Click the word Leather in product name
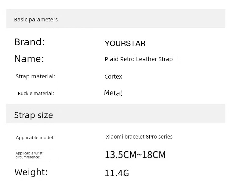This screenshot has width=229, height=189. click(x=147, y=59)
